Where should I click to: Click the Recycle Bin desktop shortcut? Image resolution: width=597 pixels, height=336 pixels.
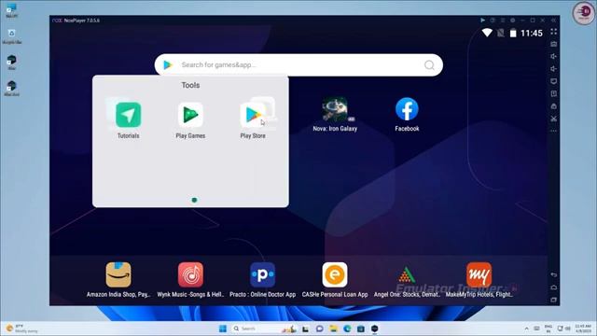(12, 36)
